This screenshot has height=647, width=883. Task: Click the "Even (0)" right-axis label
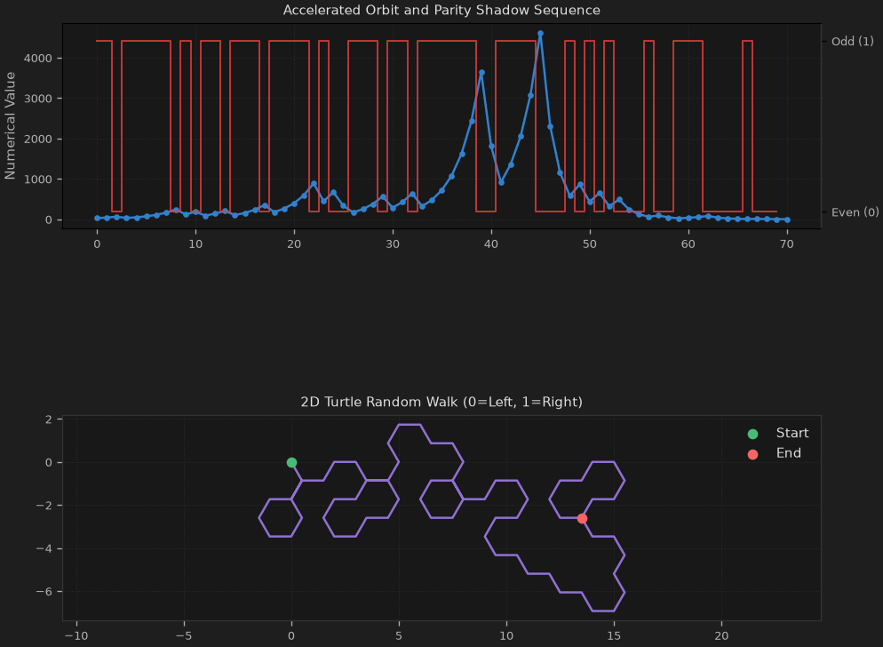pyautogui.click(x=855, y=212)
